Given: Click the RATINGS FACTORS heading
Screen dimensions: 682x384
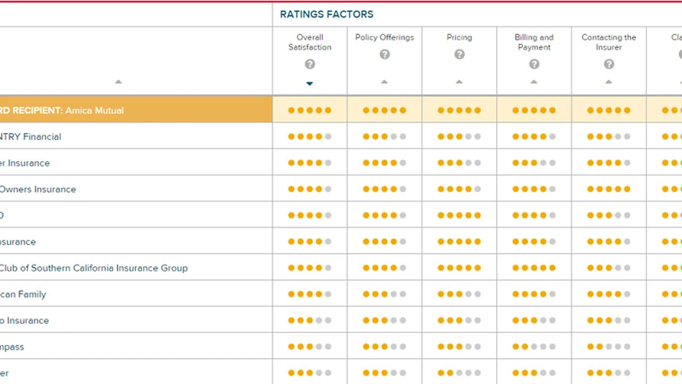Looking at the screenshot, I should (327, 14).
